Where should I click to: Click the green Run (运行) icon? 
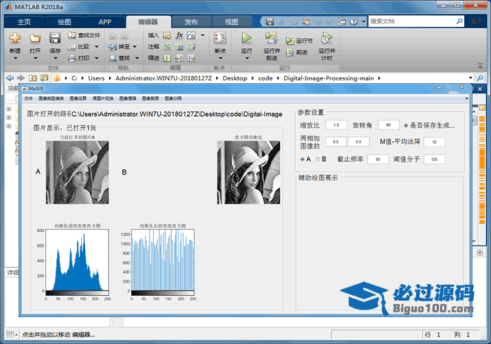point(247,39)
